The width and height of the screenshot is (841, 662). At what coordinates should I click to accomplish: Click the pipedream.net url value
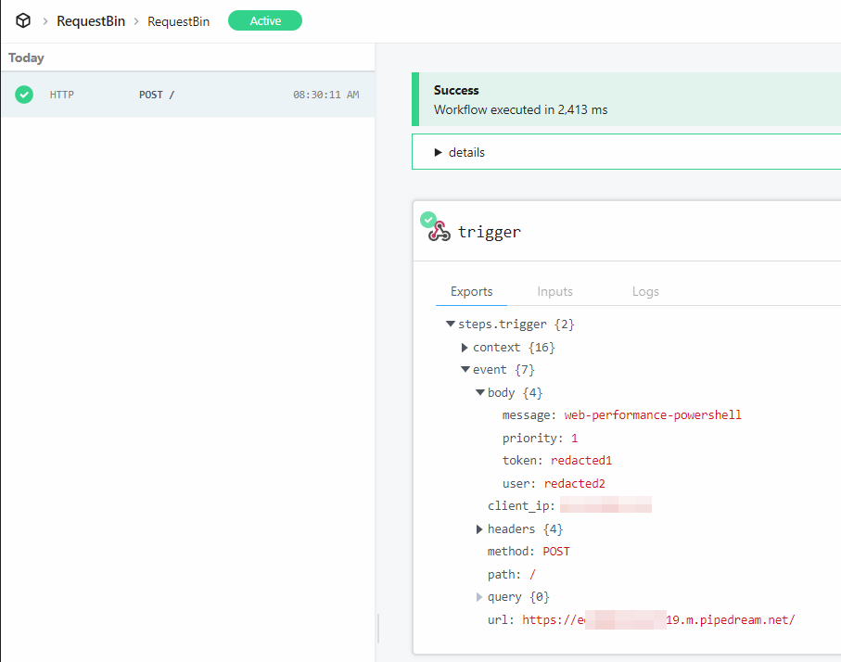658,620
